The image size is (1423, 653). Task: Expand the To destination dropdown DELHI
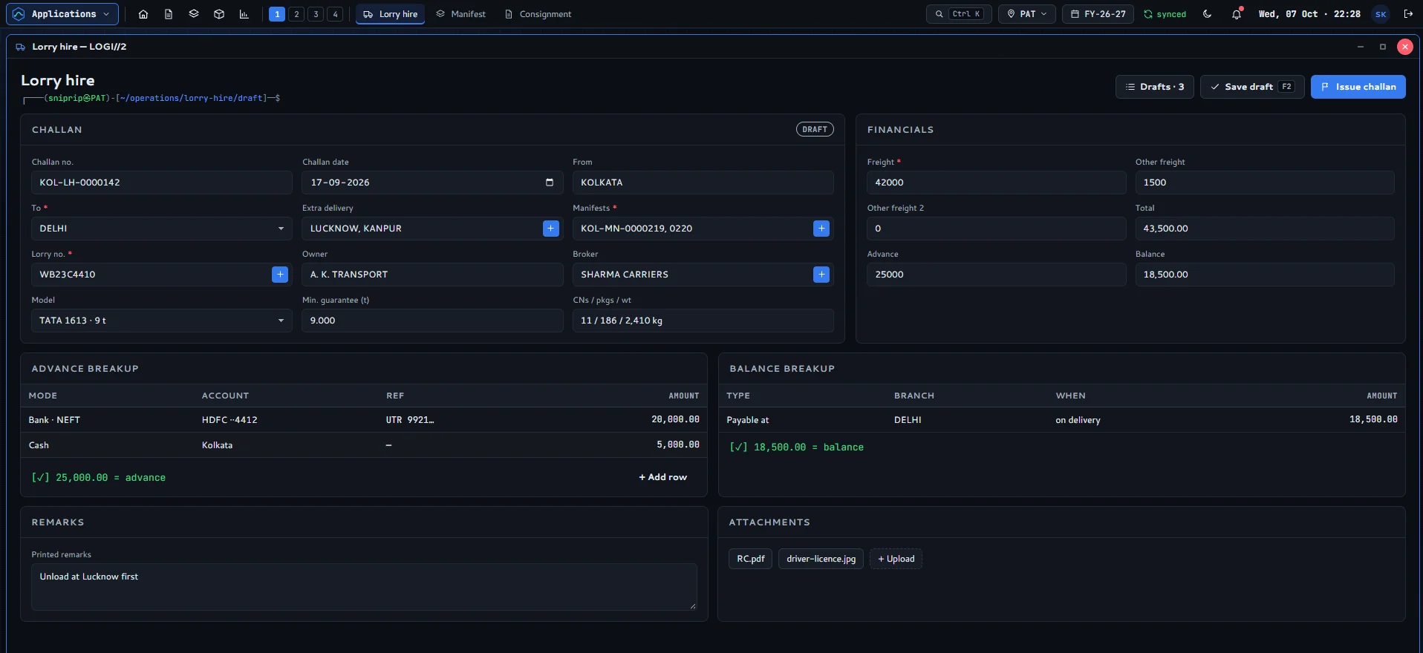coord(162,229)
